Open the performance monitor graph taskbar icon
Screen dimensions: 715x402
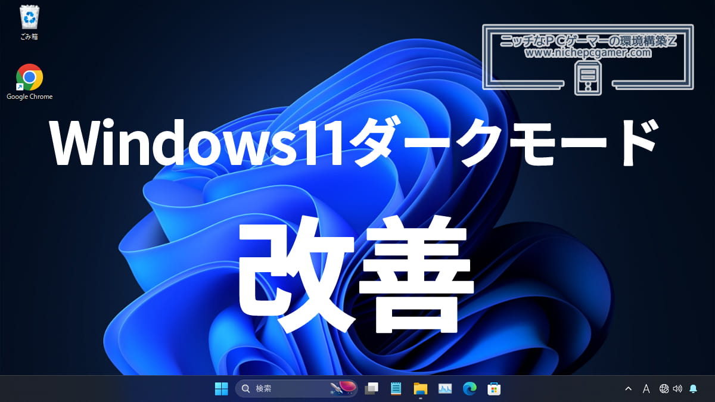click(445, 389)
